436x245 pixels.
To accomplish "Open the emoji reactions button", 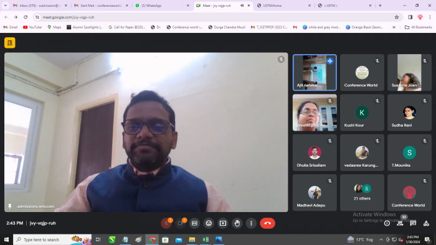I will (x=209, y=223).
